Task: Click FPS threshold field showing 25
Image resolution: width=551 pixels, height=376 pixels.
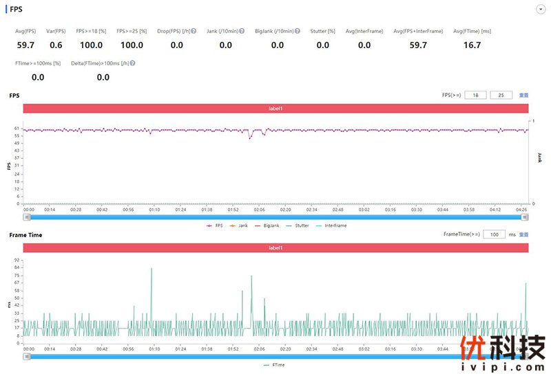Action: [x=501, y=95]
